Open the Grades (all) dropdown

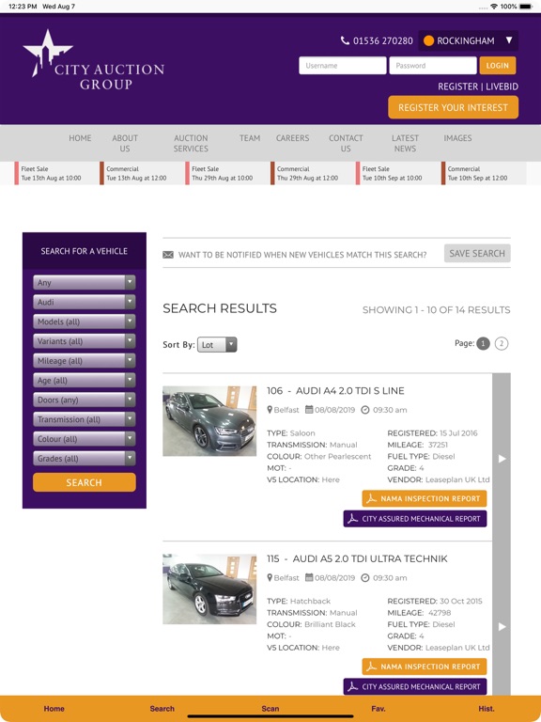coord(85,459)
